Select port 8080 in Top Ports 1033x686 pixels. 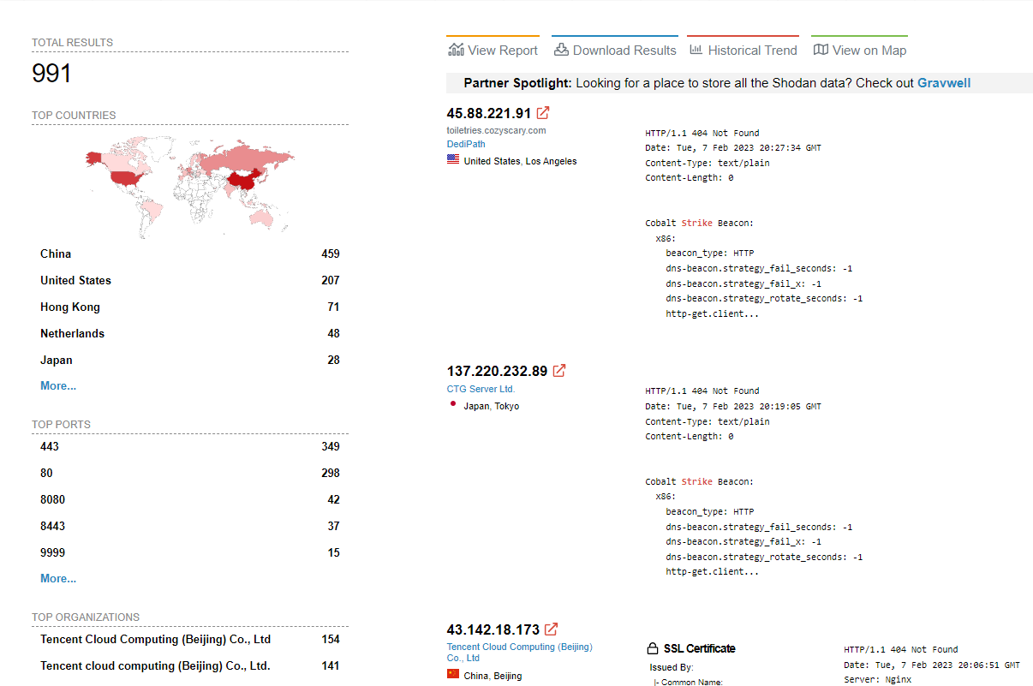[52, 500]
